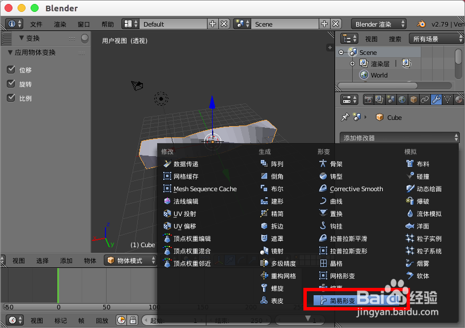Switch to Render properties camera tab
The image size is (465, 328).
tap(368, 100)
